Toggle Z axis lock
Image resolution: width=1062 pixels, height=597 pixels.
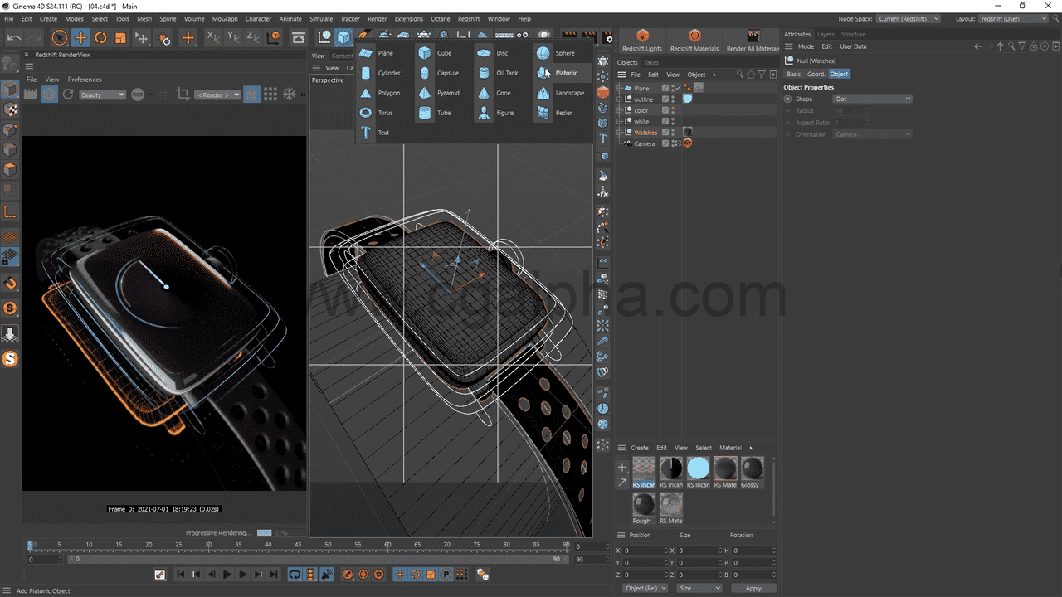(x=254, y=37)
